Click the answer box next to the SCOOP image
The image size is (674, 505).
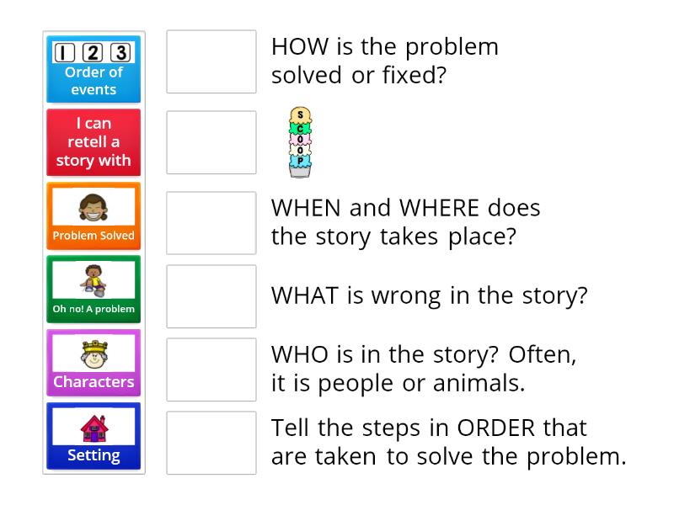point(211,142)
